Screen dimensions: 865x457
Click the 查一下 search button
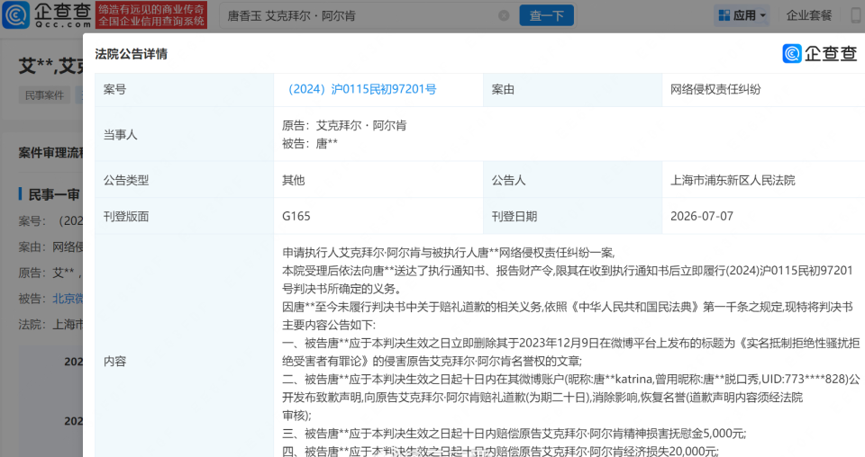pyautogui.click(x=546, y=15)
